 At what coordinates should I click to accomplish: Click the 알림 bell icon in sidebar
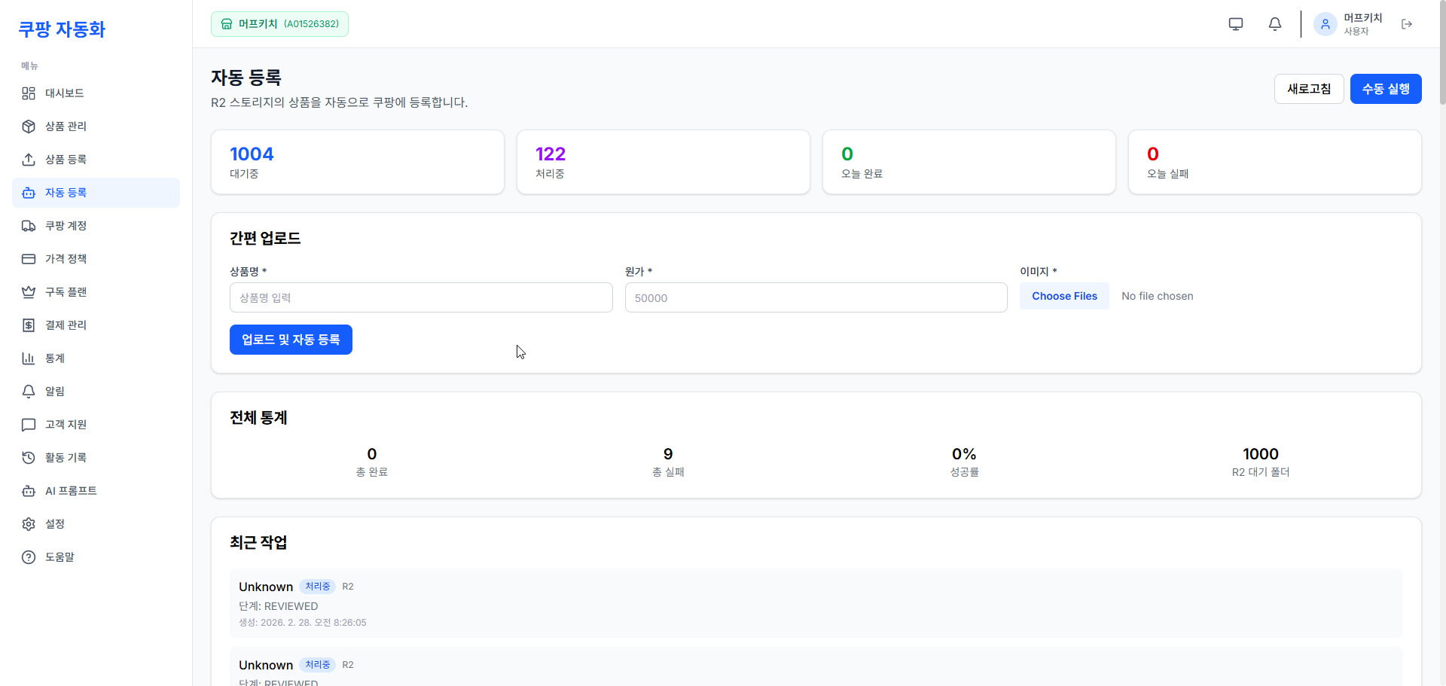pyautogui.click(x=29, y=392)
